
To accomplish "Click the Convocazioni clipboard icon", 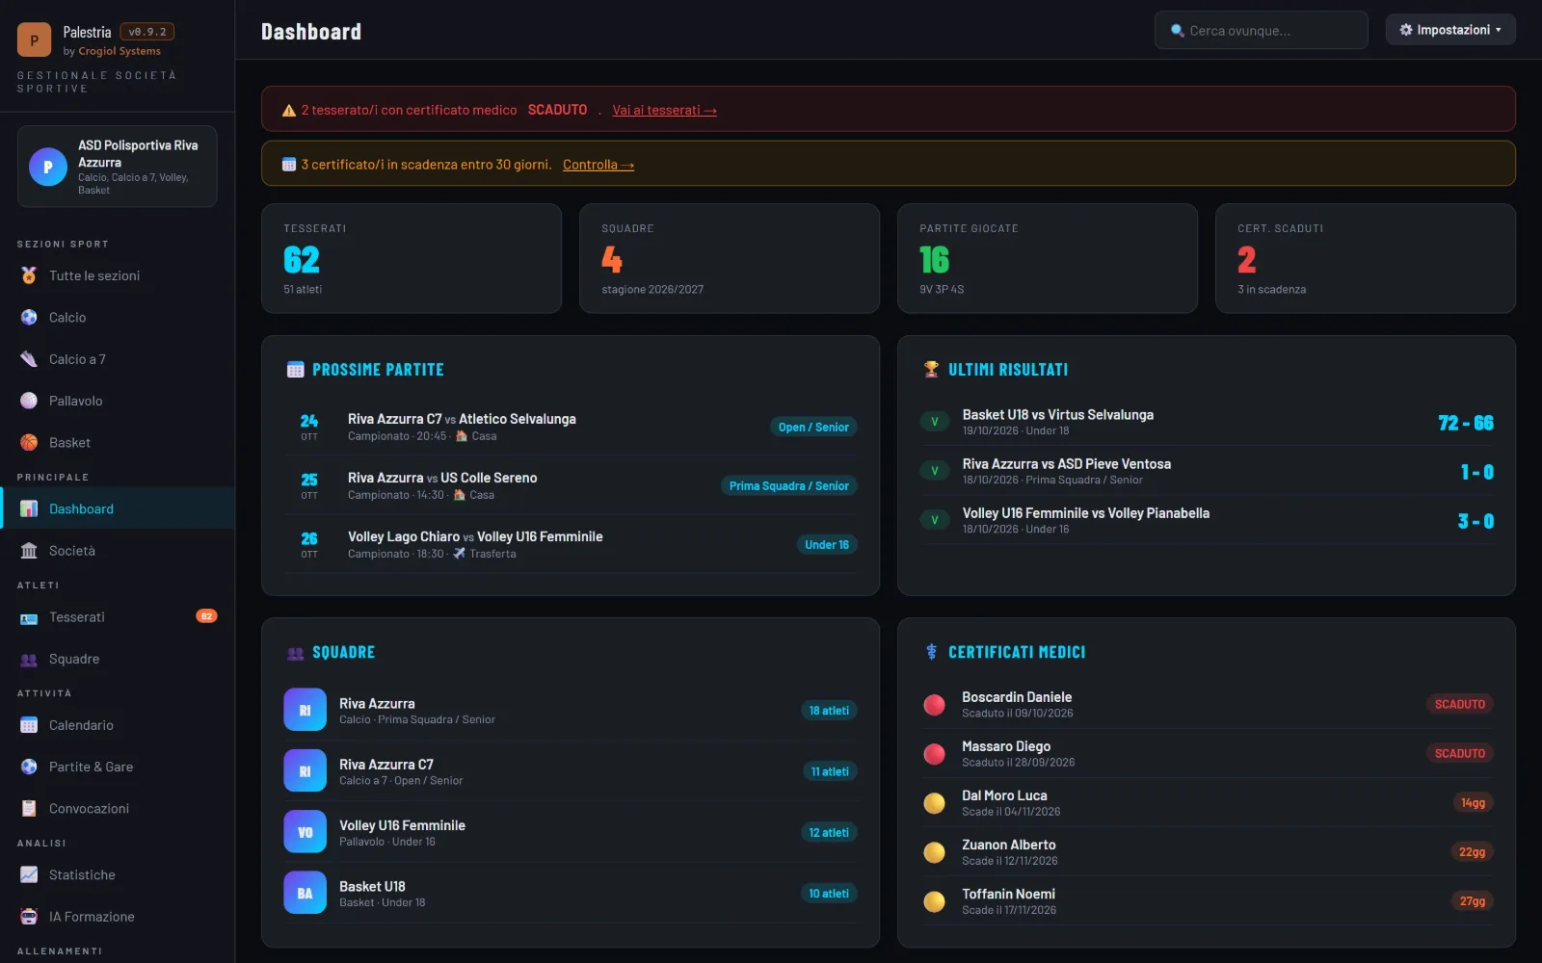I will 29,809.
